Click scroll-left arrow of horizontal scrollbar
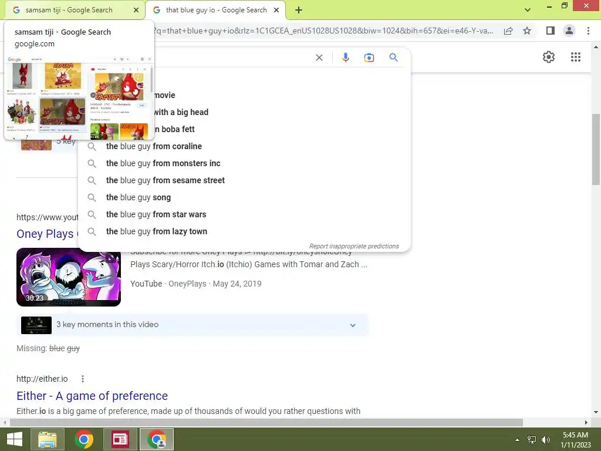The image size is (601, 451). (5, 423)
